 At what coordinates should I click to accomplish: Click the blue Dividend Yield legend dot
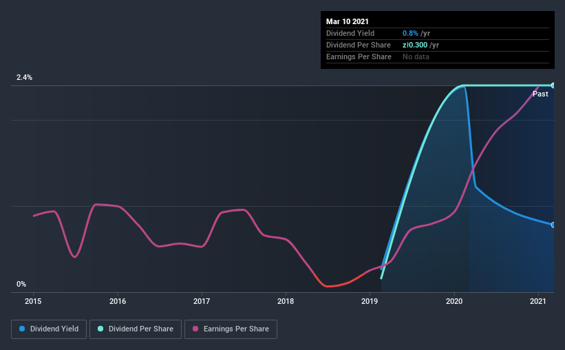22,329
